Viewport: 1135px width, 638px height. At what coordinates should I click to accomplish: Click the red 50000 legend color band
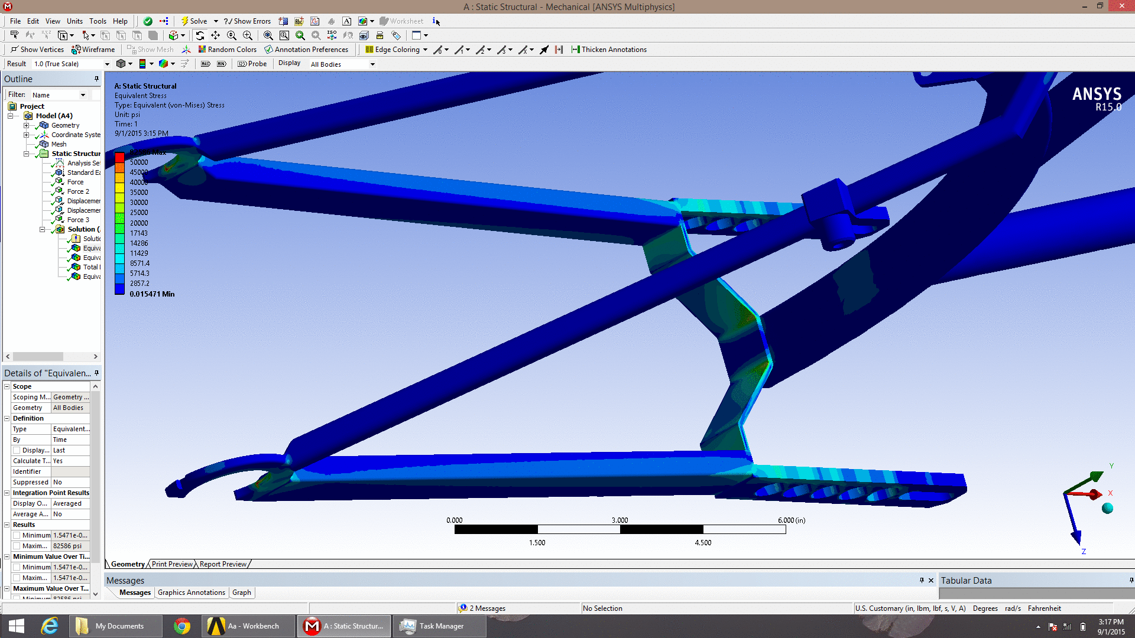click(x=119, y=158)
